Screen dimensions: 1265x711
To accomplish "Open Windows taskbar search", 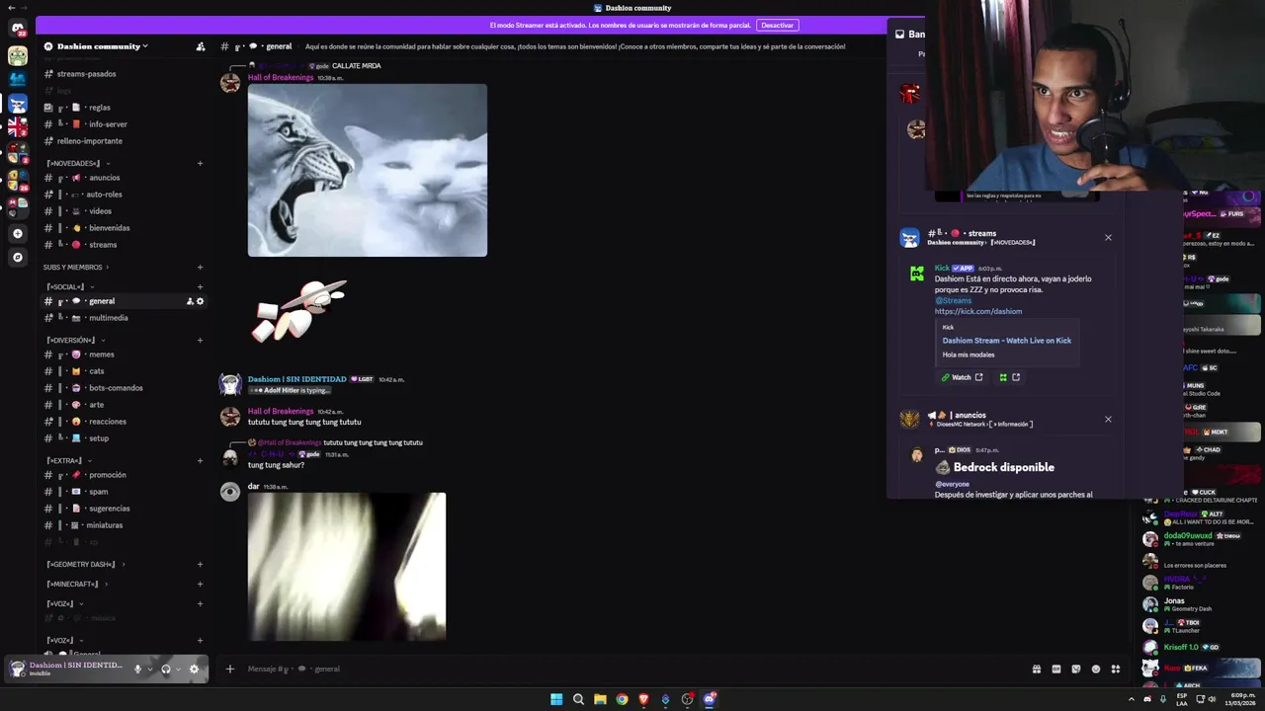I will (x=578, y=699).
